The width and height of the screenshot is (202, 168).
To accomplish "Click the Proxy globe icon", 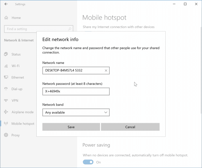I will (x=6, y=135).
